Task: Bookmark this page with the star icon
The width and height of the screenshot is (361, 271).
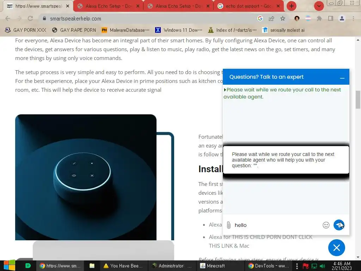Action: (x=283, y=18)
